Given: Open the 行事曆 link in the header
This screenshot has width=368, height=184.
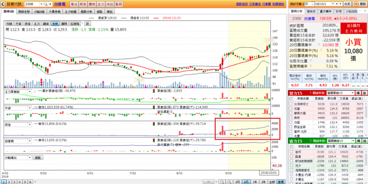Looking at the screenshot, I should tap(266, 4).
